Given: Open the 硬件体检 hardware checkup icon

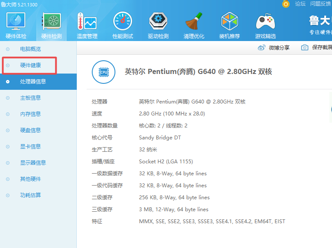Looking at the screenshot, I should click(x=16, y=21).
